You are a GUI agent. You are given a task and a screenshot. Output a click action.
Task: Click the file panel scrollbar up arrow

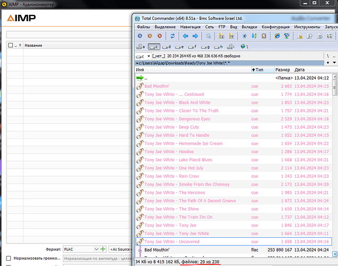point(335,77)
